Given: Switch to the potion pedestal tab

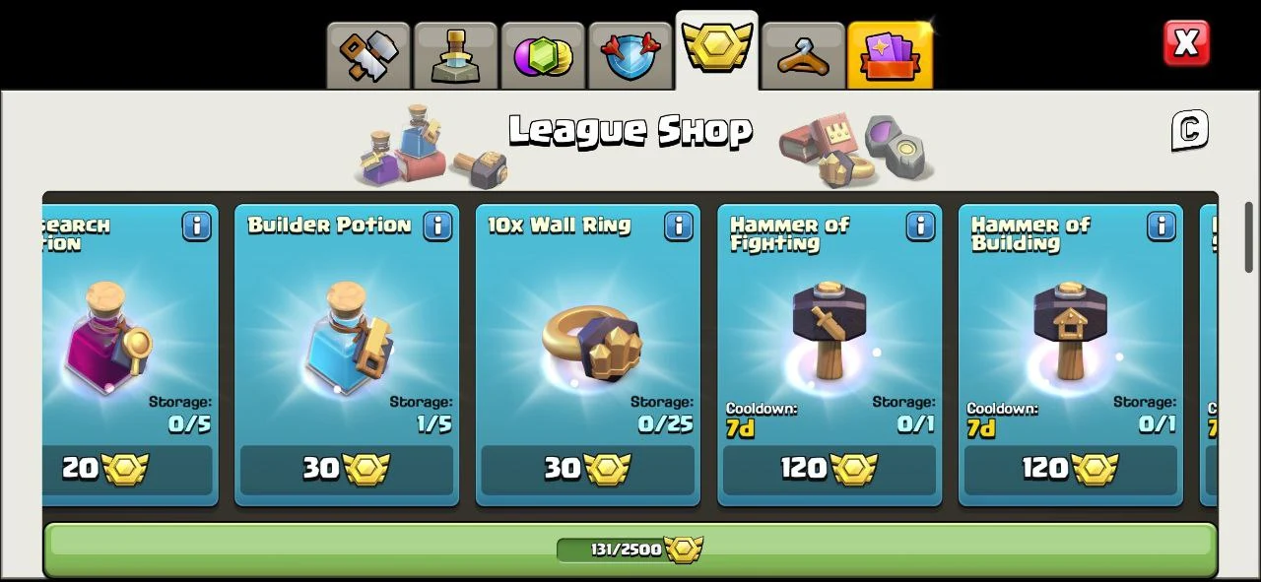Looking at the screenshot, I should click(455, 56).
